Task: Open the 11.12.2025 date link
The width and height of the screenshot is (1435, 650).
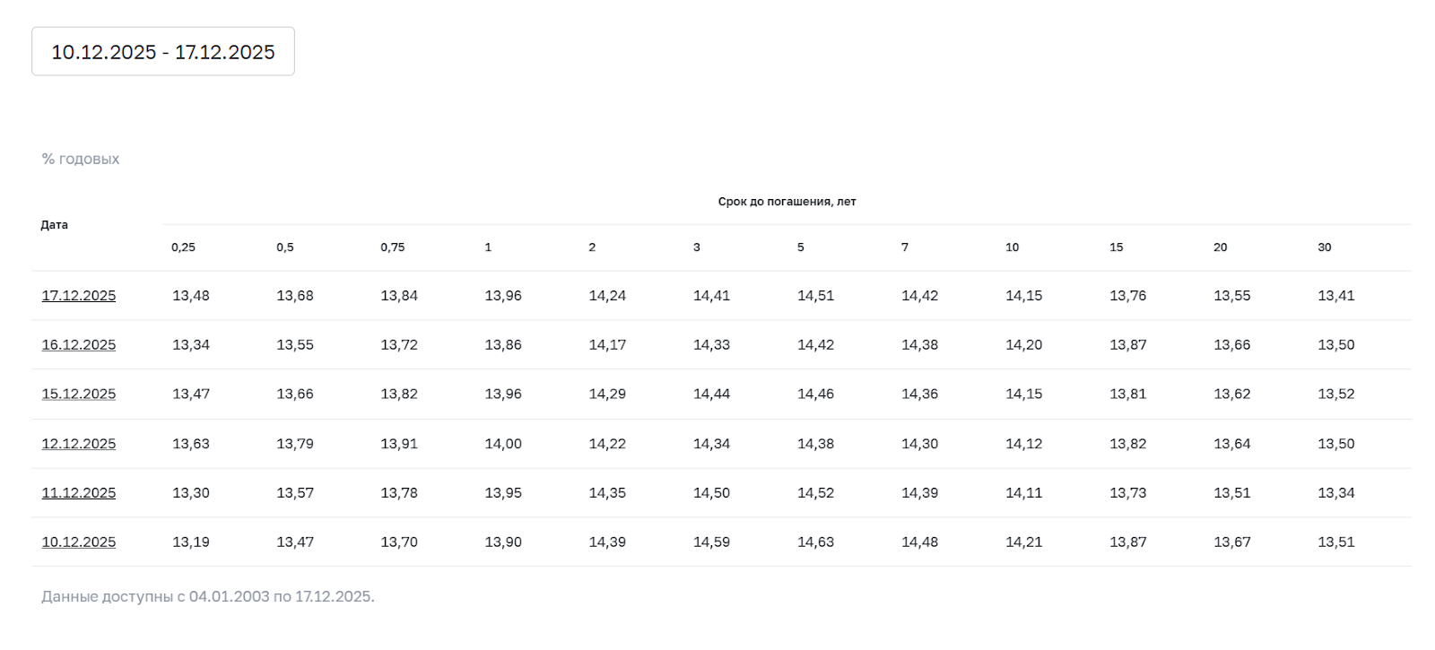Action: [x=79, y=493]
